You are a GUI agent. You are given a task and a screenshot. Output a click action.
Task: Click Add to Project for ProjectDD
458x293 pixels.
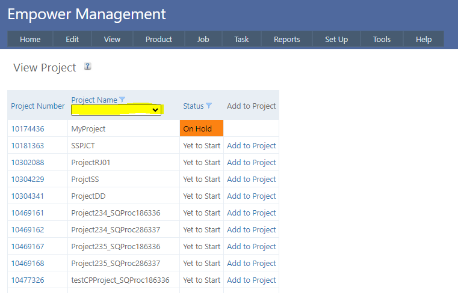[x=251, y=196]
